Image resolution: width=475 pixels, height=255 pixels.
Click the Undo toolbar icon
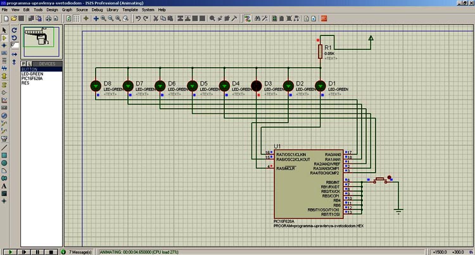click(x=138, y=19)
